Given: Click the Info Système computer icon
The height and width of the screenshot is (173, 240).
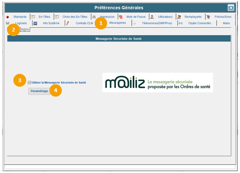Looking at the screenshot, I should coord(35,23).
